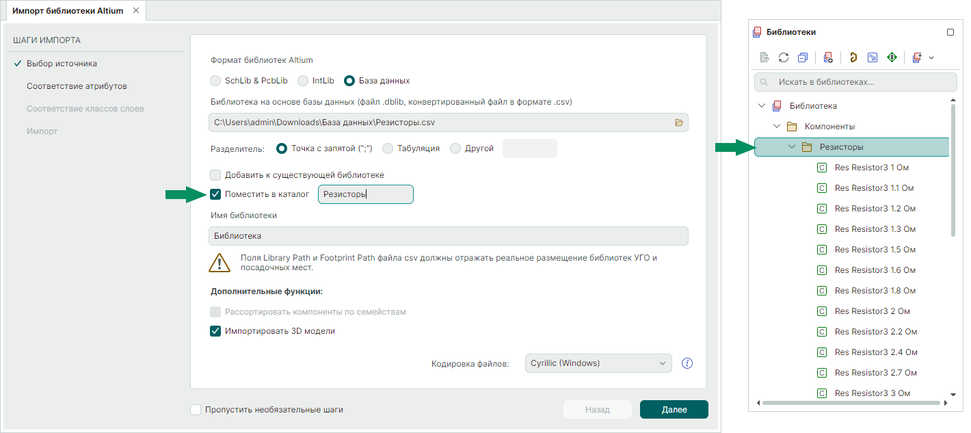Open folder browse icon in file path field
Screen dimensions: 971x433
pyautogui.click(x=679, y=122)
